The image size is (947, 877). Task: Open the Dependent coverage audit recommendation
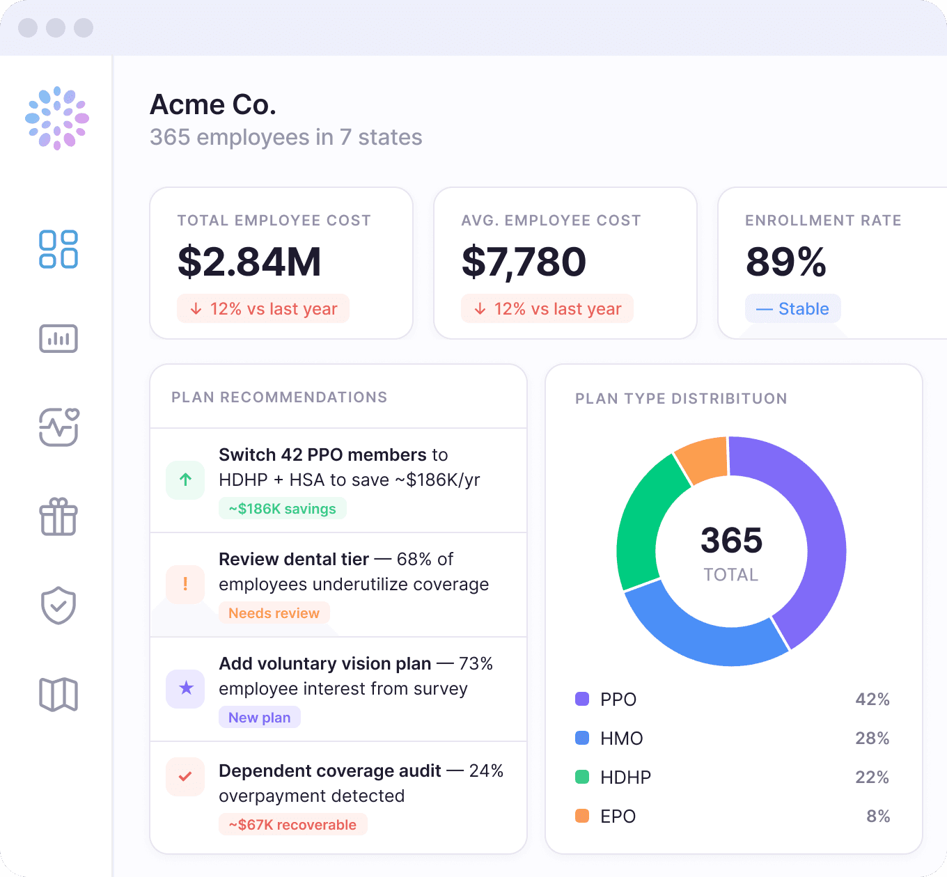[338, 797]
